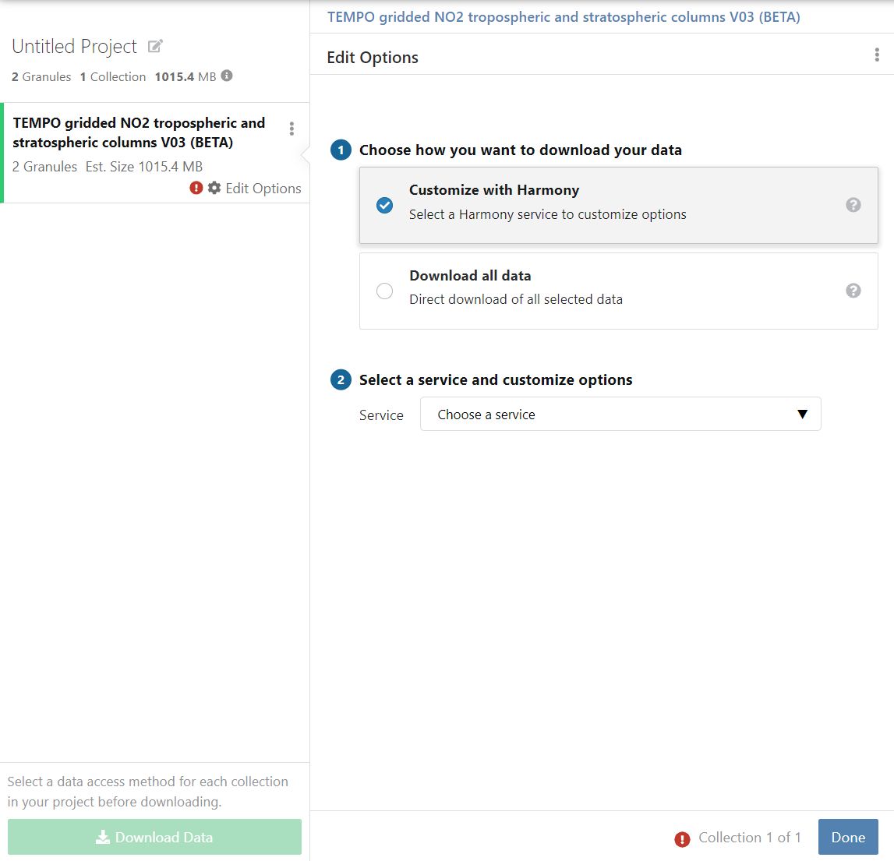Click the red error icon beside Edit Options

click(196, 188)
